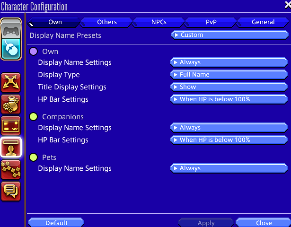
Task: Select mouse control mode icon
Action: 11,49
